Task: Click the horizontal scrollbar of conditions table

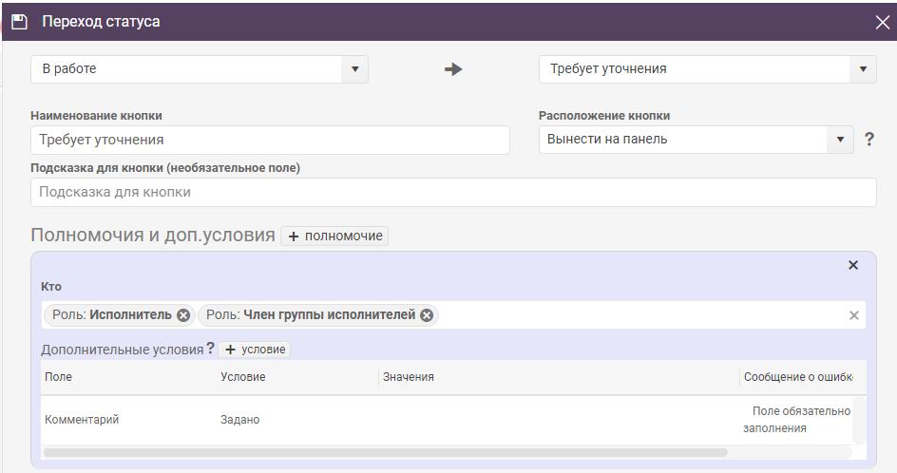Action: pos(385,452)
